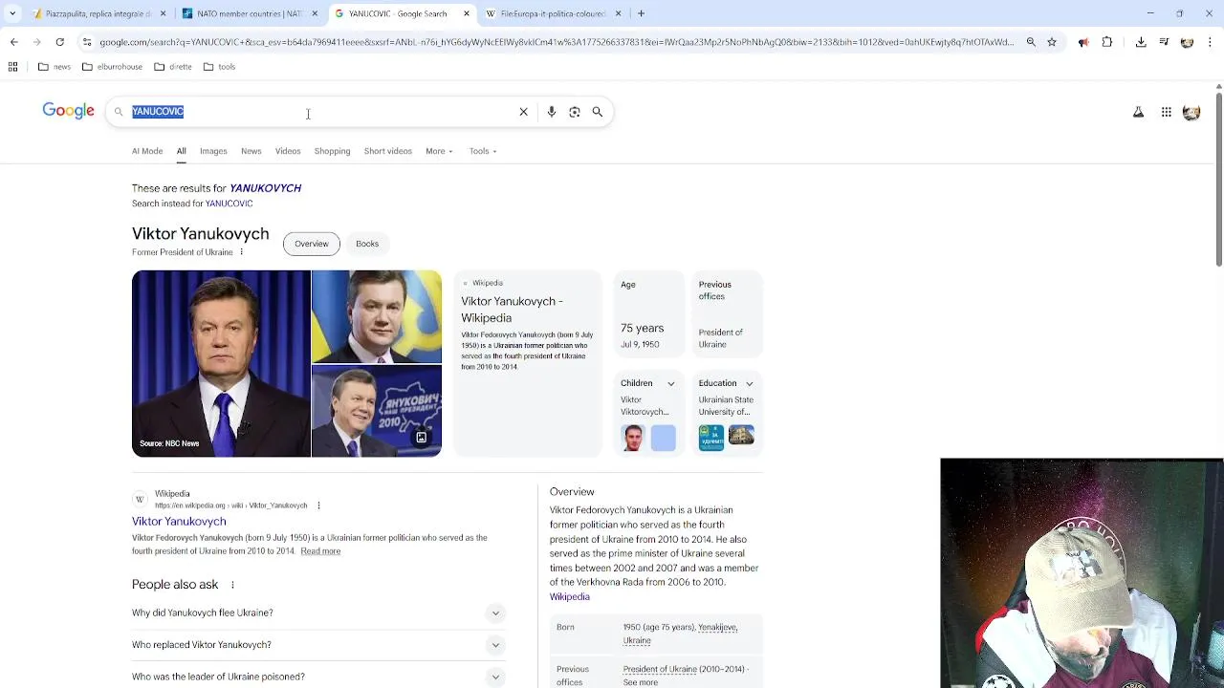Switch to the NATO member countries tab
The height and width of the screenshot is (688, 1224).
[x=251, y=13]
